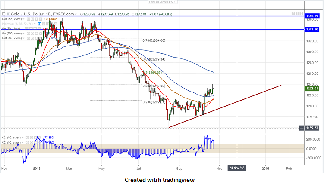This screenshot has height=187, width=324.
Task: Open the Gold / U.S. Dollar symbol dropdown arrow
Action: [76, 14]
